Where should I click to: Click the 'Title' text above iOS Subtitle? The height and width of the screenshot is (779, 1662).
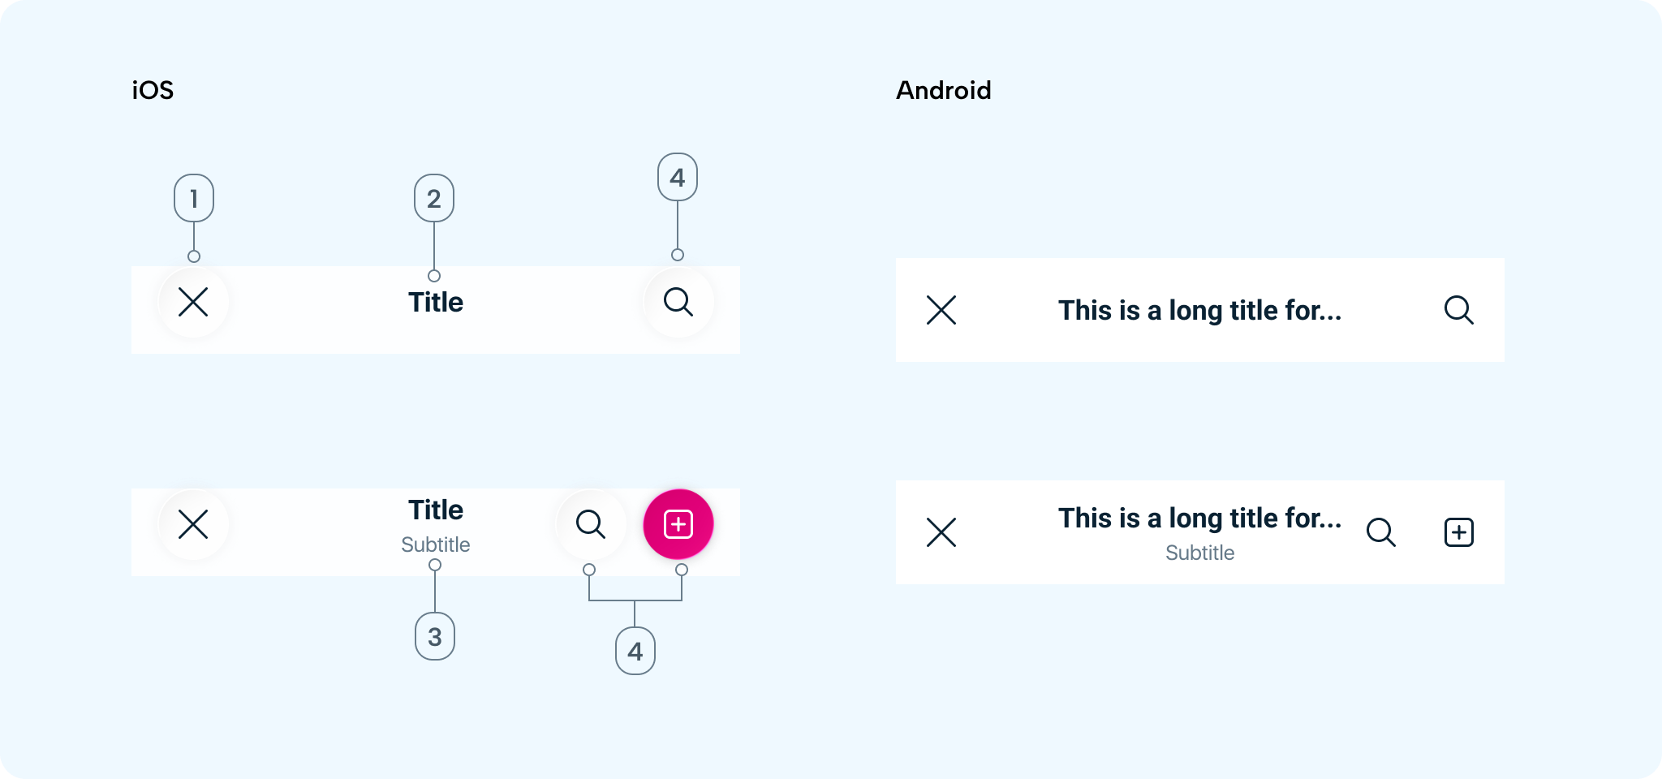[436, 510]
